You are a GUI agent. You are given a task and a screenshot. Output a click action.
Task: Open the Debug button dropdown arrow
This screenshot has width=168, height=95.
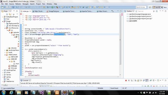click(50, 7)
